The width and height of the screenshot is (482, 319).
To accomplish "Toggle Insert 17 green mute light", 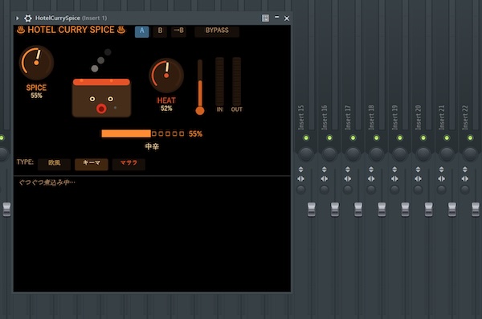I will [353, 138].
